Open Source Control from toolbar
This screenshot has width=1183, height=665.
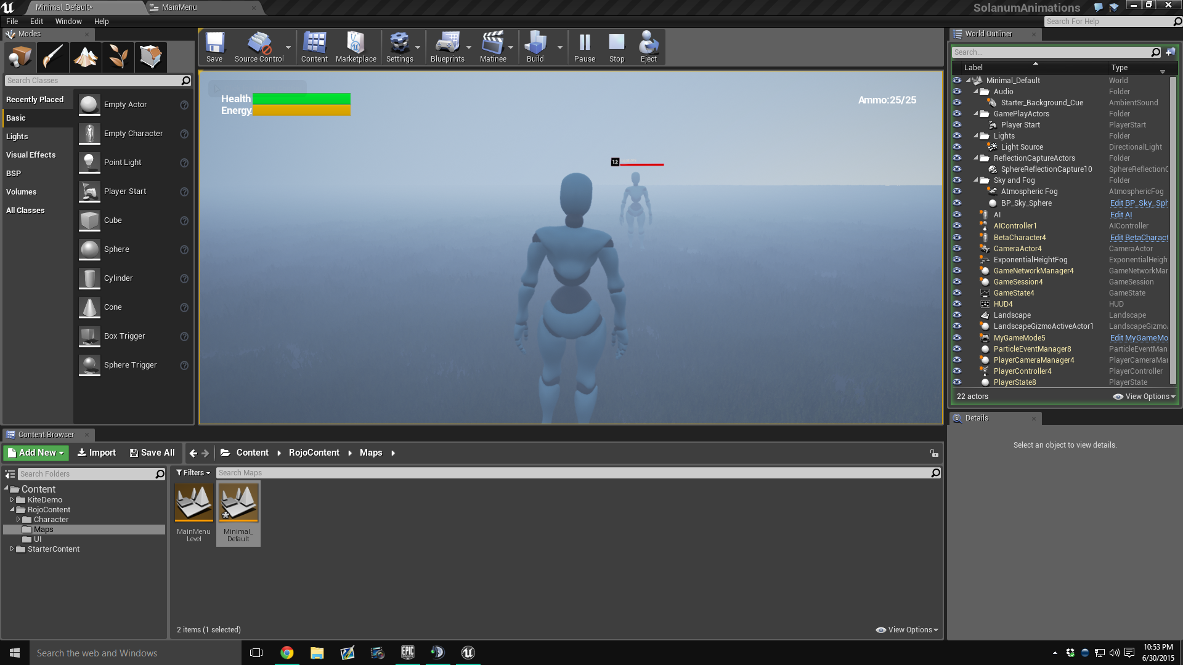pos(259,47)
